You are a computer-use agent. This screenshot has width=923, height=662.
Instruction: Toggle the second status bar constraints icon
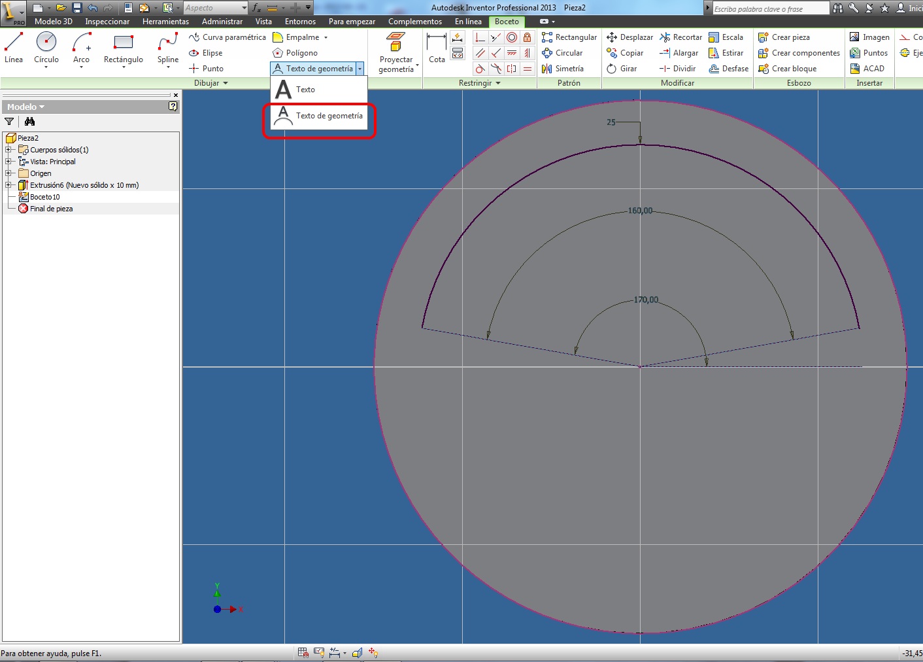click(x=319, y=652)
